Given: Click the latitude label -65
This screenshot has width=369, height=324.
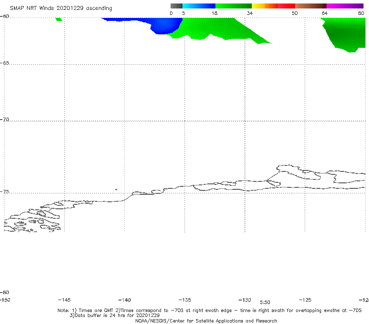Looking at the screenshot, I should pyautogui.click(x=4, y=63).
